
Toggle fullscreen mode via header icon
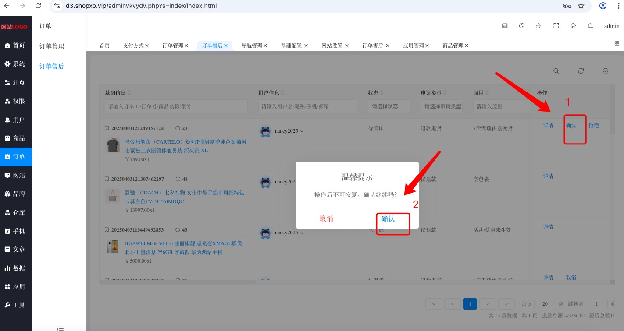point(556,26)
